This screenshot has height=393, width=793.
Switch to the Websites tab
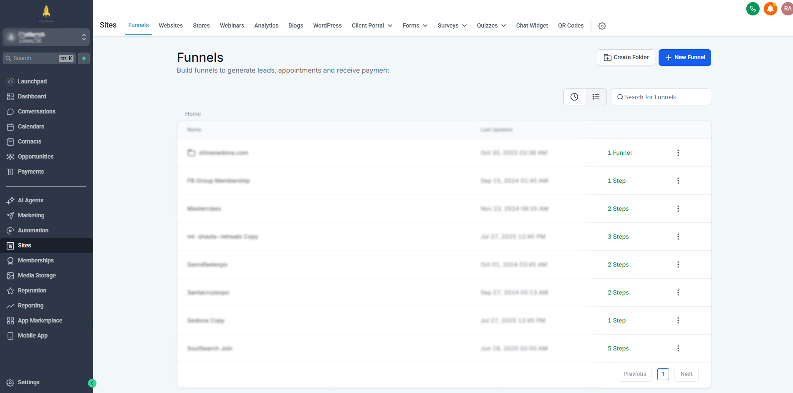click(171, 25)
